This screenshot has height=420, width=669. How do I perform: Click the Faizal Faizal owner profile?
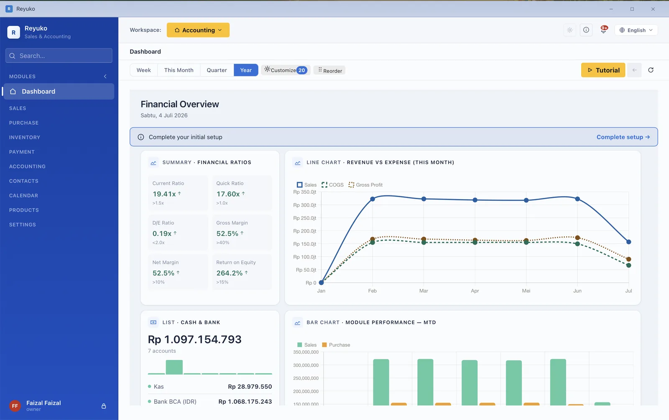[x=43, y=405]
